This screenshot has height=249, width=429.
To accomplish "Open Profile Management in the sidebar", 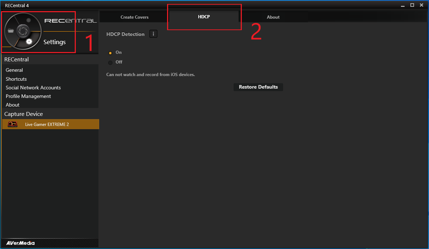I will 28,96.
